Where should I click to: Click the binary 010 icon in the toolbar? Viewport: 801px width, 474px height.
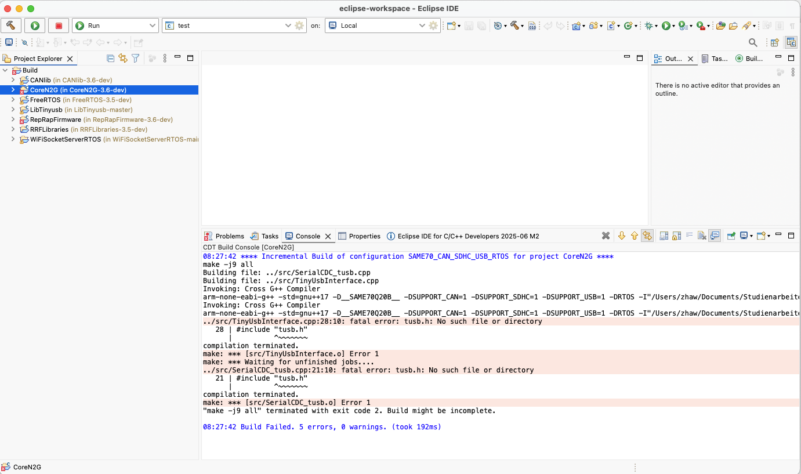pos(532,26)
